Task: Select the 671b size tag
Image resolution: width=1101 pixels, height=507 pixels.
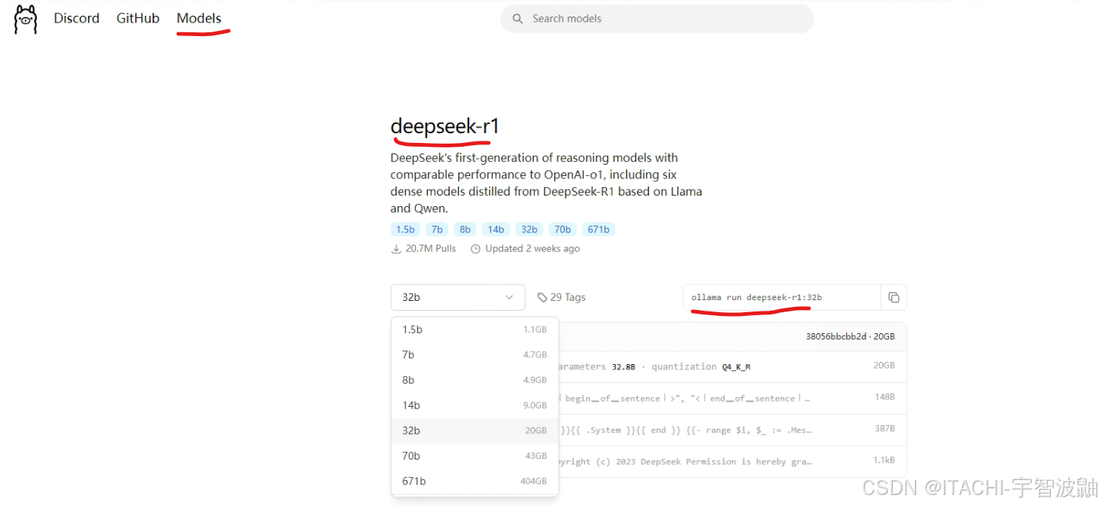Action: (x=599, y=229)
